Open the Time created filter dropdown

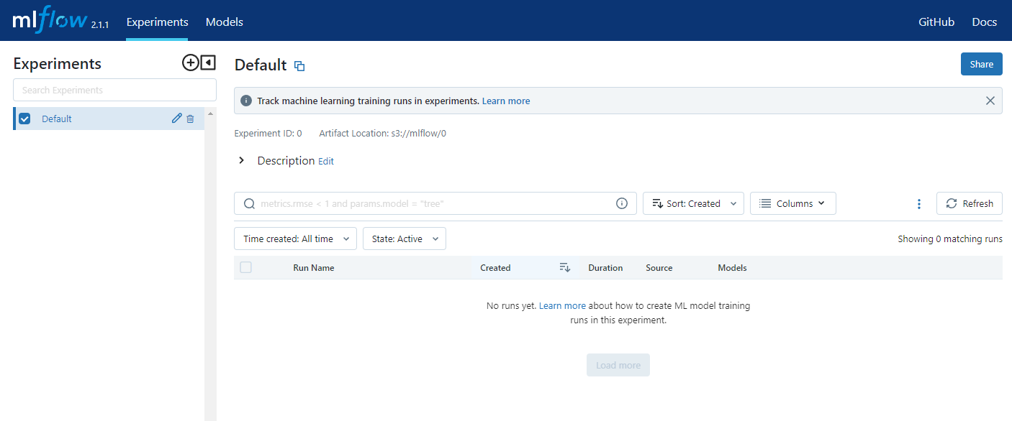click(295, 239)
